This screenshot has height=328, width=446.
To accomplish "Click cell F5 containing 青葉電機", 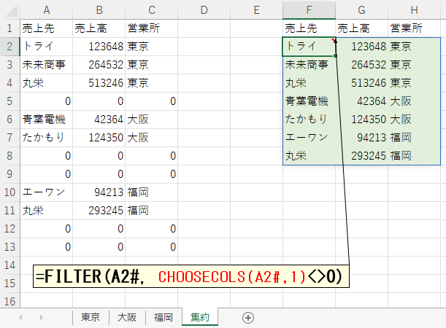I will click(x=309, y=101).
